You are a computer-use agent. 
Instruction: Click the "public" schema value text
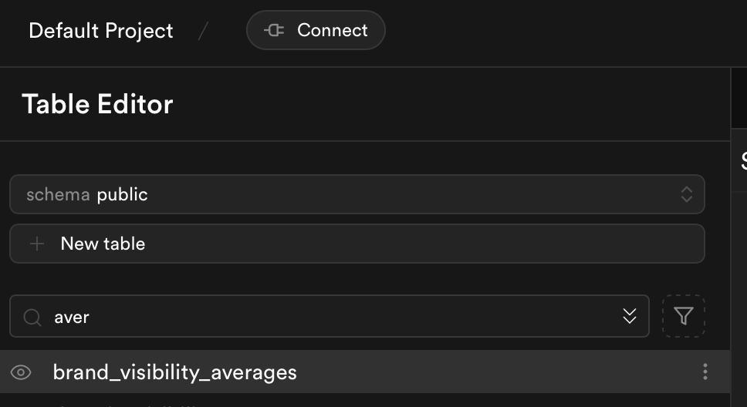[122, 194]
